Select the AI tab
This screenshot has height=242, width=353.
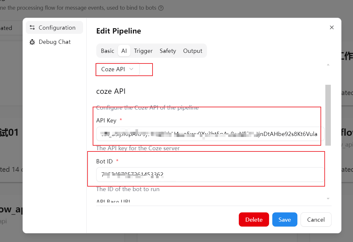tap(124, 51)
